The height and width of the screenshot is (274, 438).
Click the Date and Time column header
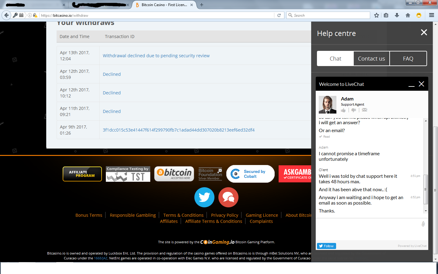75,37
